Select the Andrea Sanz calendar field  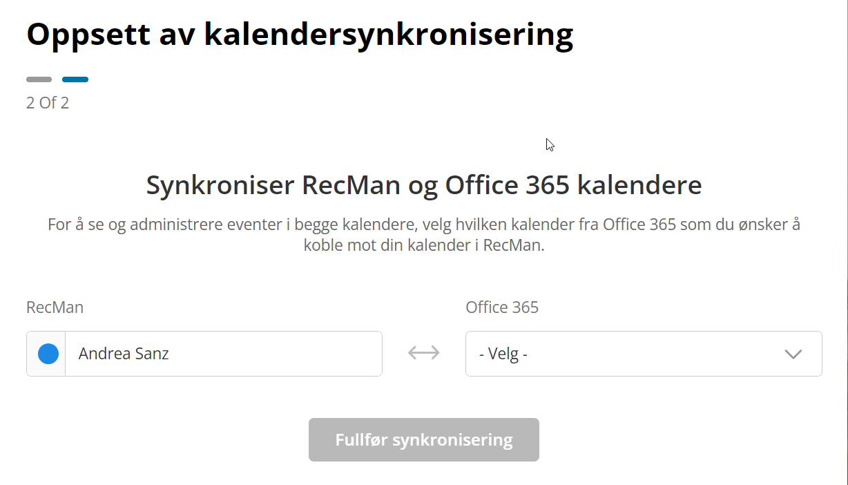[223, 354]
